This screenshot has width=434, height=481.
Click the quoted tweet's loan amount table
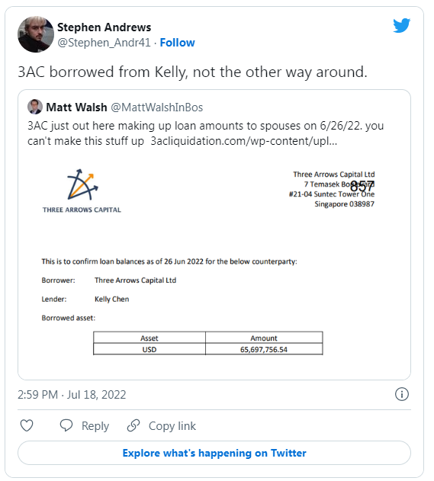(x=207, y=343)
